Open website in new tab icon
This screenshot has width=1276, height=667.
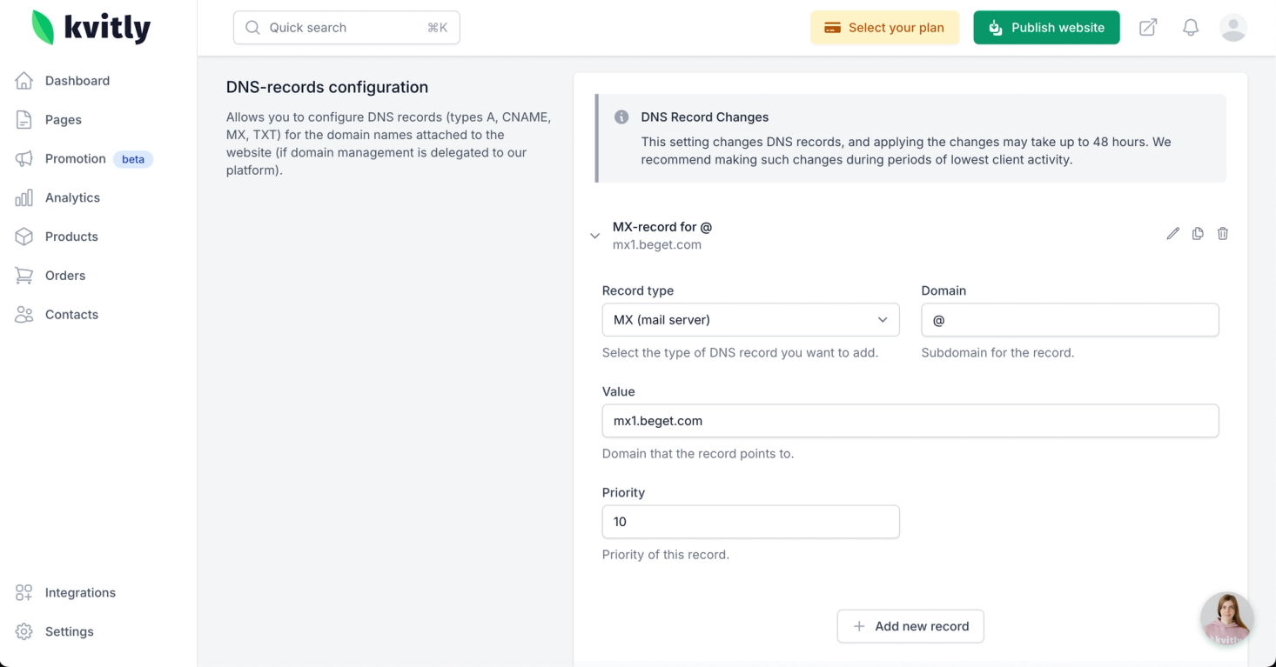pos(1148,28)
